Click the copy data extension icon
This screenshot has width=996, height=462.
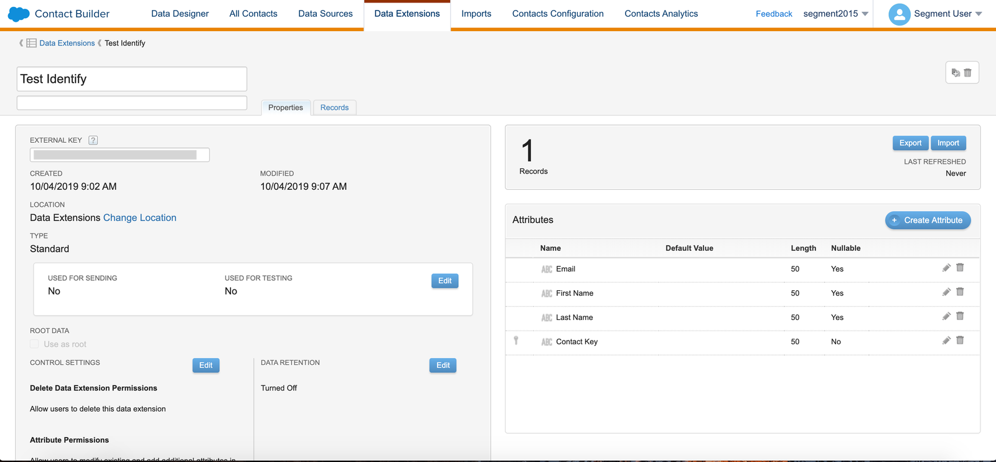(x=956, y=73)
